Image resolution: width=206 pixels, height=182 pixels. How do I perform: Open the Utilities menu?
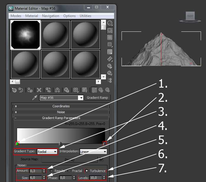tap(85, 16)
